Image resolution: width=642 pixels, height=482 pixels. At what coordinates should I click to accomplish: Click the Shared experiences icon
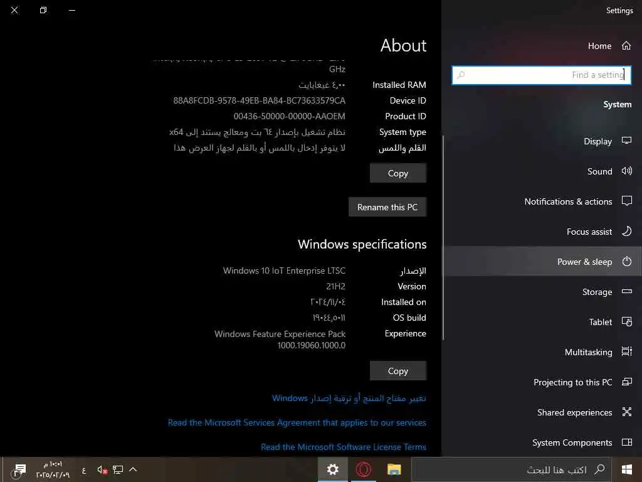[x=626, y=412]
